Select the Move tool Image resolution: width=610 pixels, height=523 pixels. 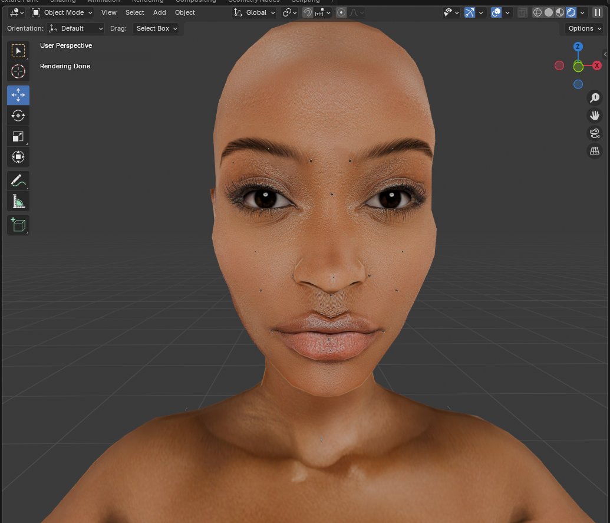(18, 95)
